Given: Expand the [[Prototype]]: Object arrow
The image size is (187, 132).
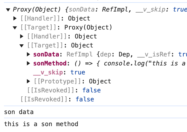Looking at the screenshot, I should 28,81.
